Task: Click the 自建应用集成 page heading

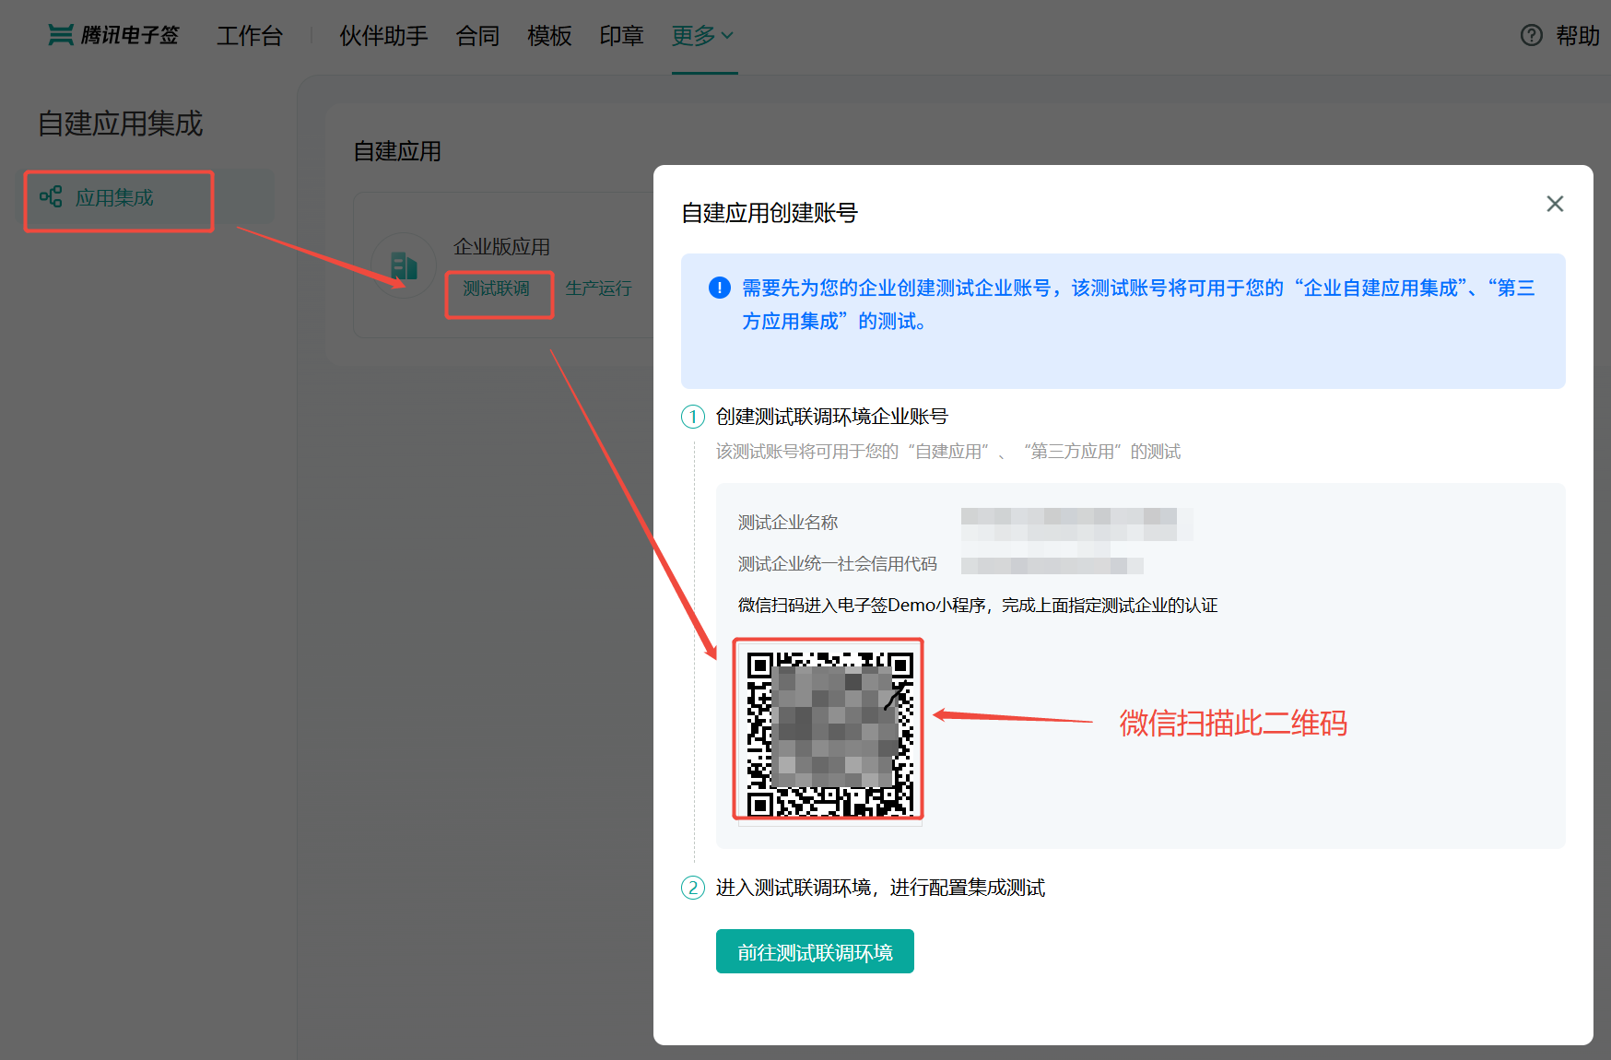Action: pyautogui.click(x=120, y=124)
